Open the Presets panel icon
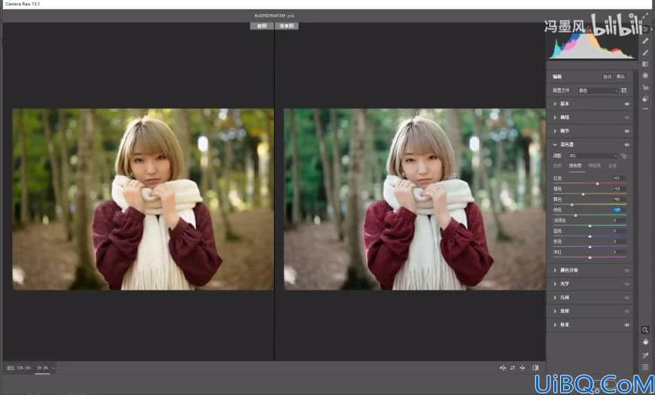The image size is (655, 395). point(645,99)
